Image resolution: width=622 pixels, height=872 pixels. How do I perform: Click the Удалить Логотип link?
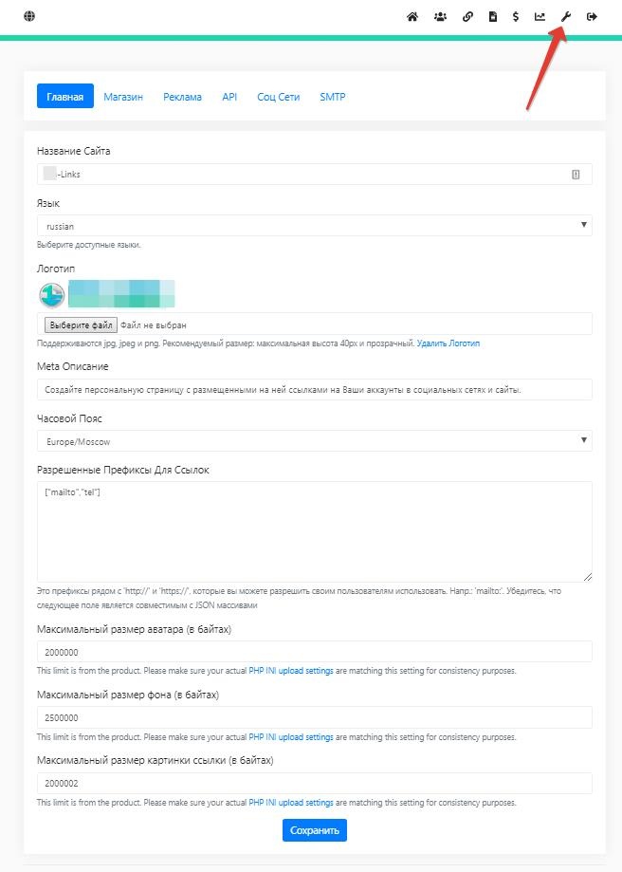point(448,343)
